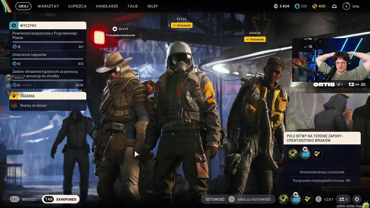The width and height of the screenshot is (370, 208).
Task: Click the GOTOWOŚĆ ready label
Action: pyautogui.click(x=215, y=199)
